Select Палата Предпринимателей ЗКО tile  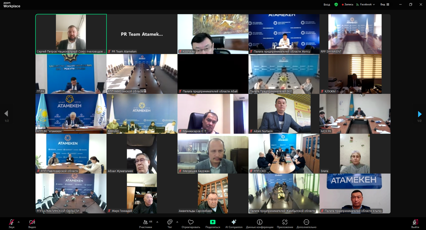point(284,74)
